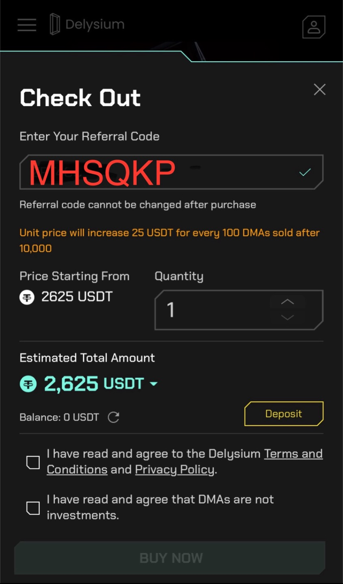
Task: Close the Check Out dialog
Action: click(x=319, y=90)
